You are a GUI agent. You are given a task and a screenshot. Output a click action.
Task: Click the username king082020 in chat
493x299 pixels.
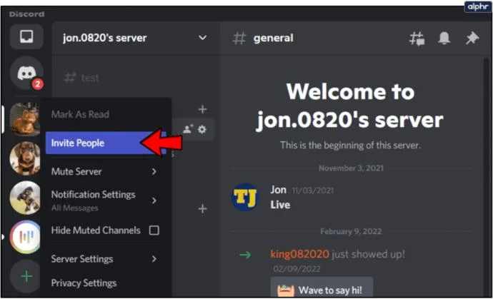tap(299, 254)
